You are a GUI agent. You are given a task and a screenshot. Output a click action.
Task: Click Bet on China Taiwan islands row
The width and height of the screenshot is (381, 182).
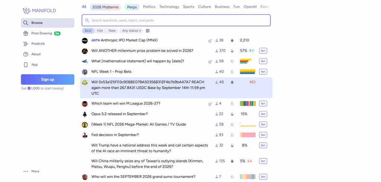point(263,161)
